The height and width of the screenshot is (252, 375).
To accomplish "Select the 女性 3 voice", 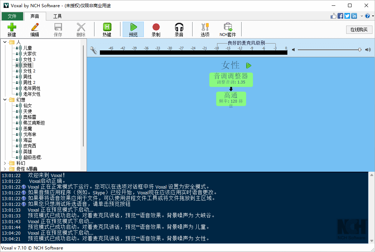I will point(29,59).
